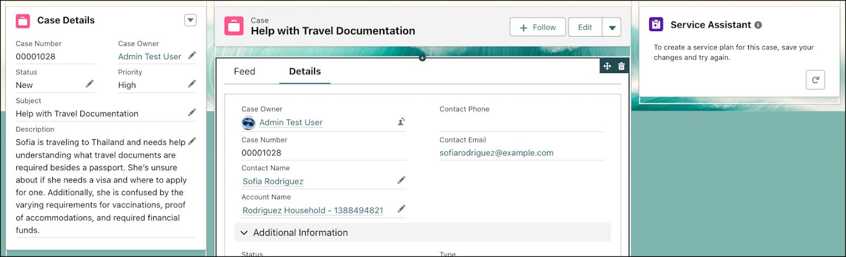Click the move component crosshair icon

coord(607,66)
